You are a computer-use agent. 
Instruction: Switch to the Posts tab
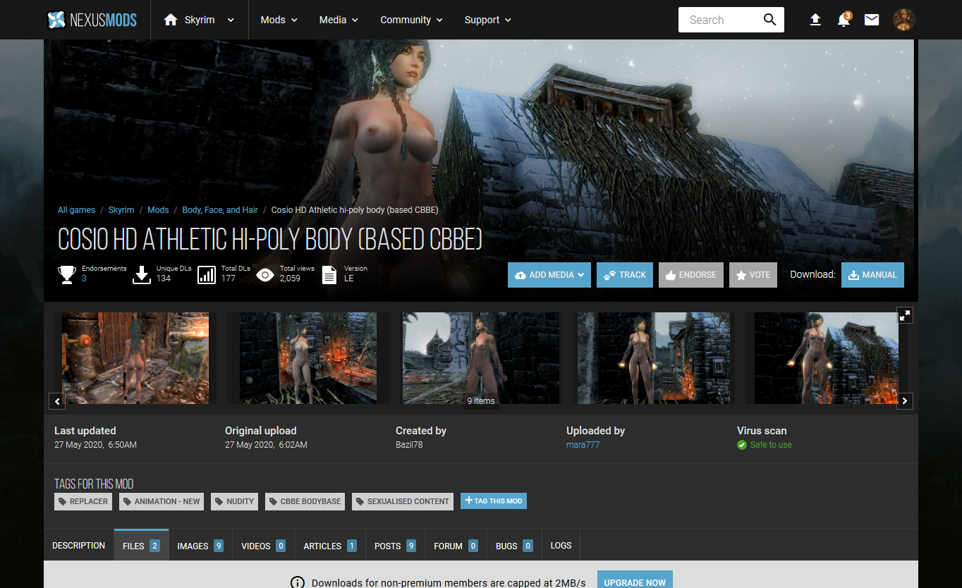395,546
